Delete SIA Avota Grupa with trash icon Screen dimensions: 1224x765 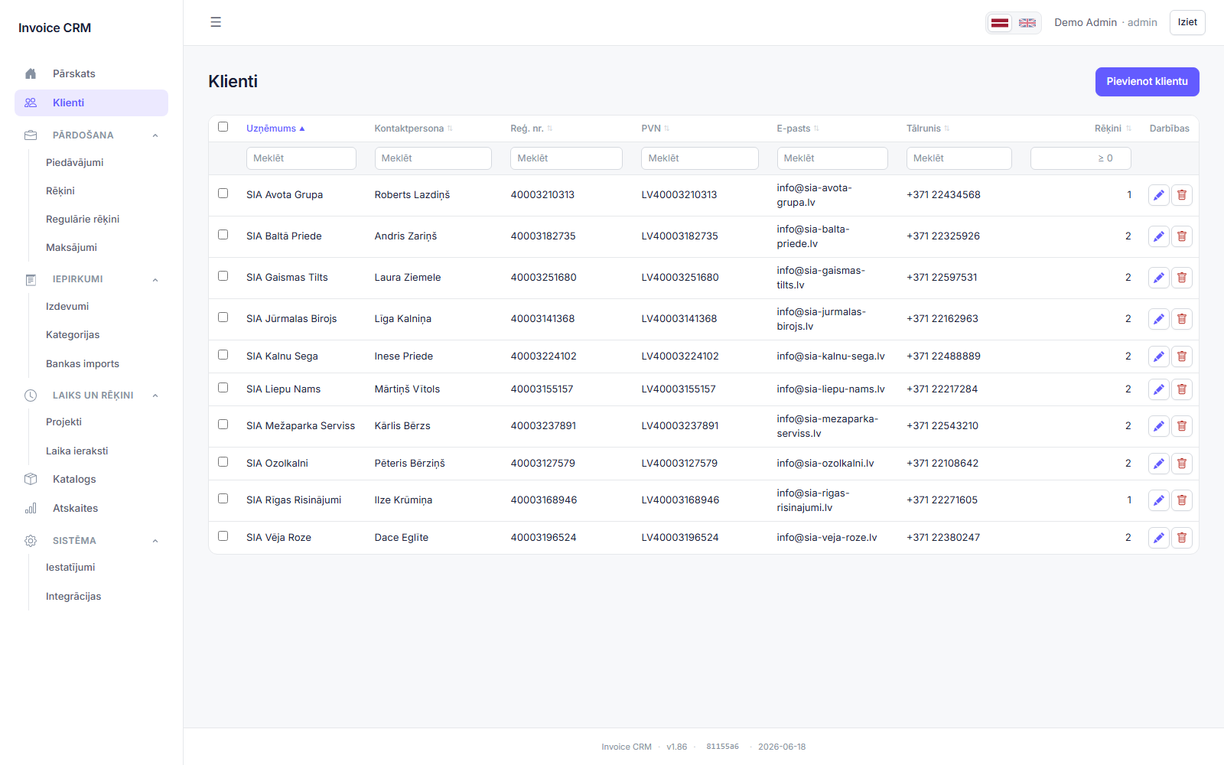(x=1182, y=195)
